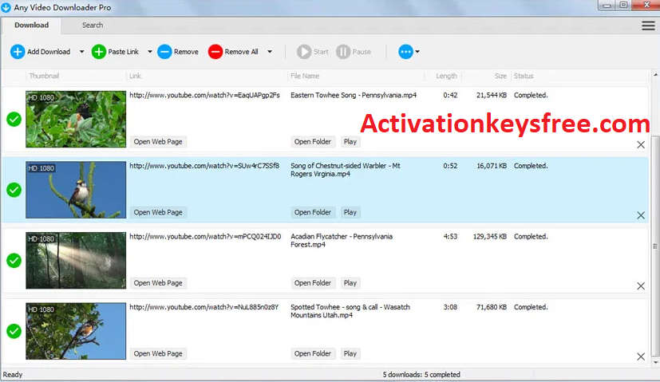Click the Spotted Towhee video thumbnail
This screenshot has height=382, width=660.
(x=76, y=331)
